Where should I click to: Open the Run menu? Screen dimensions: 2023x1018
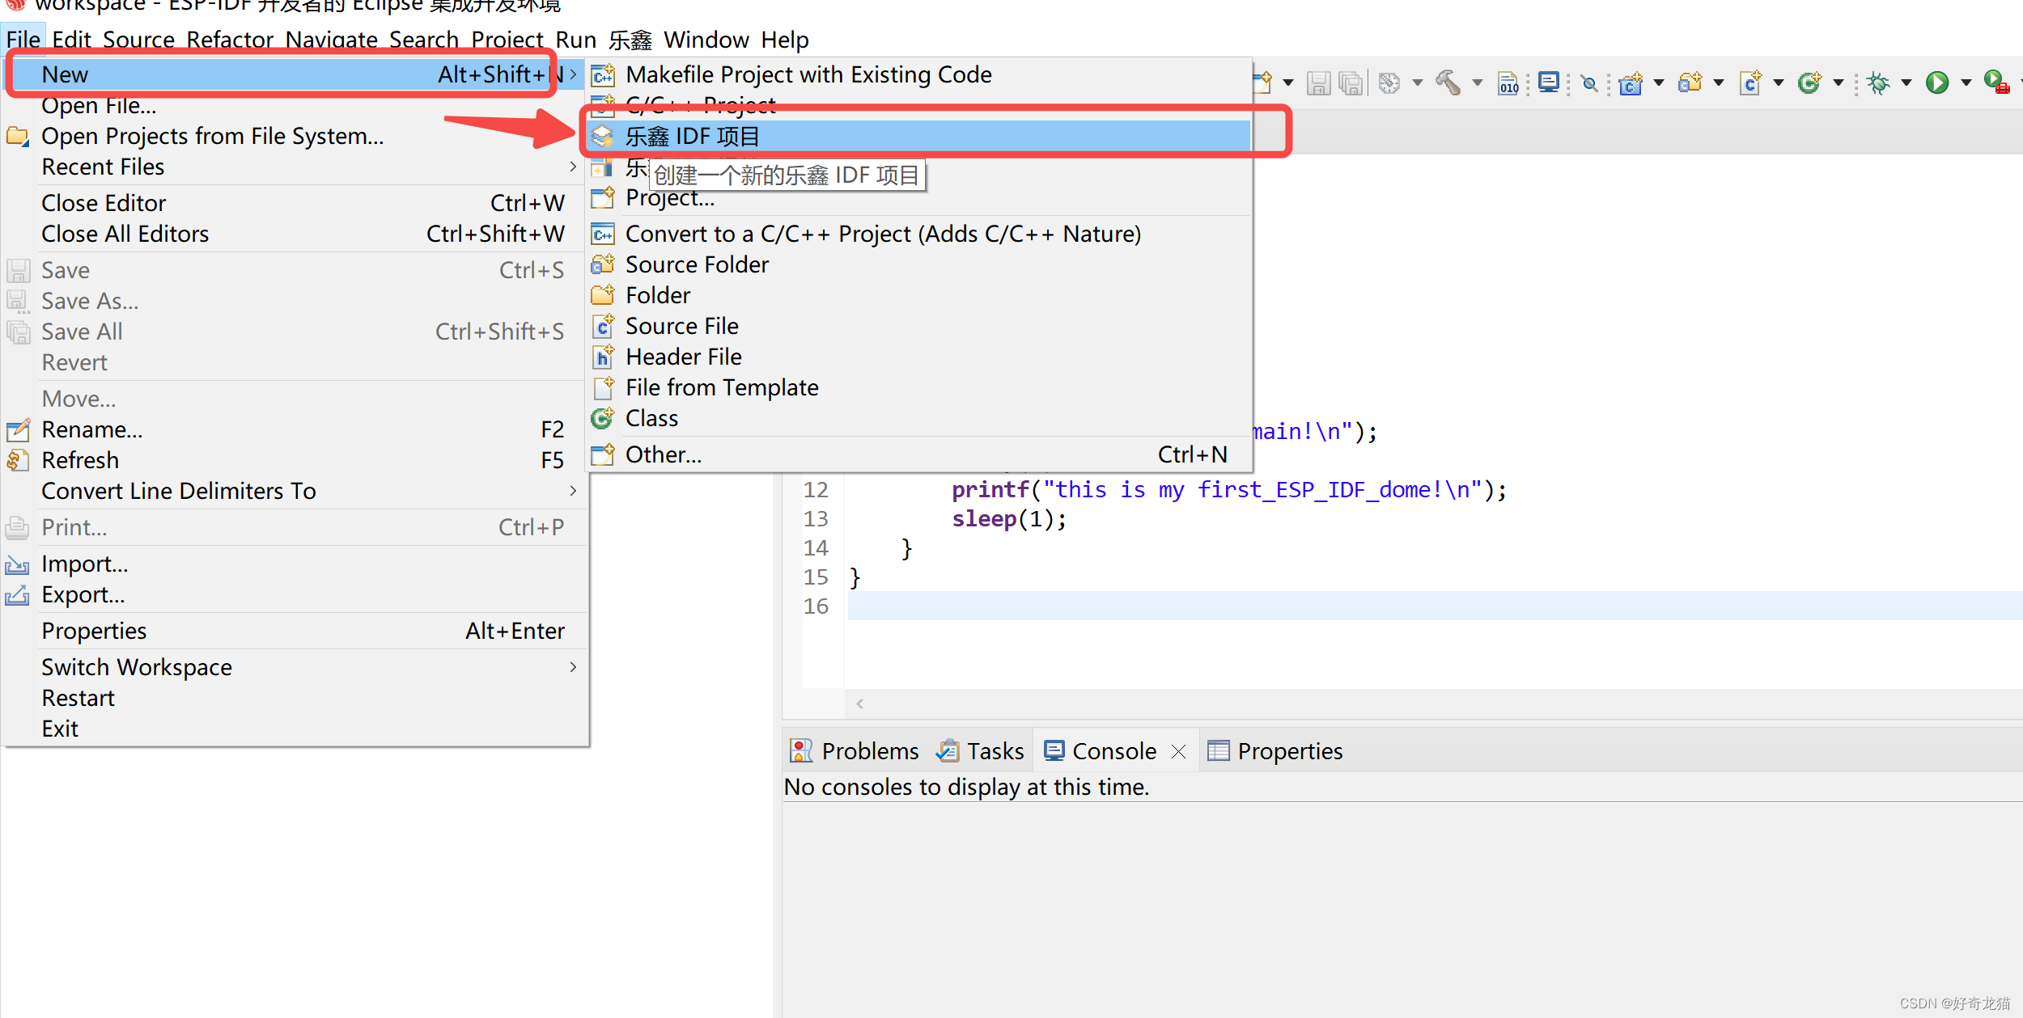575,40
